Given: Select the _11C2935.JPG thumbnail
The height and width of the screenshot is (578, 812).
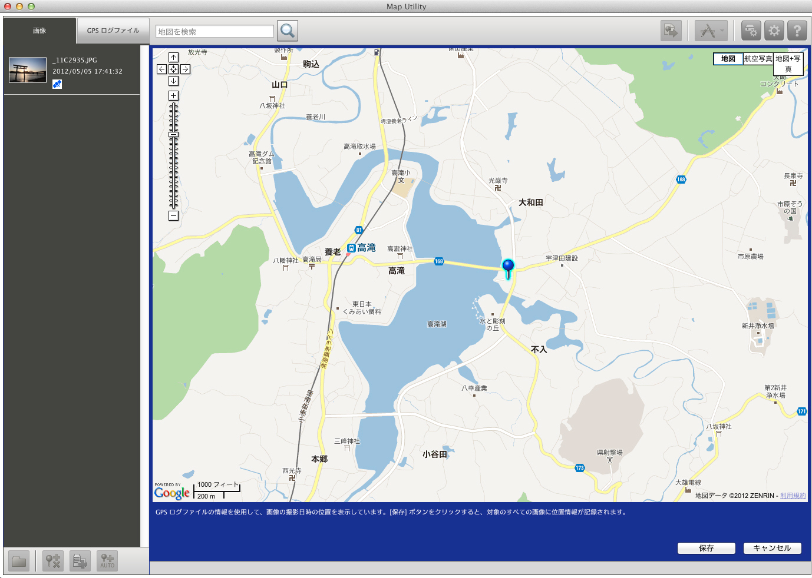Looking at the screenshot, I should tap(28, 70).
